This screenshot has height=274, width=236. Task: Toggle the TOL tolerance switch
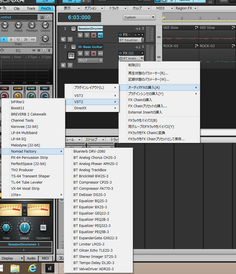click(43, 227)
